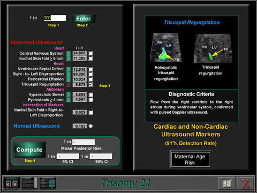The width and height of the screenshot is (257, 193).
Task: Check the Pyelectasis ≥ 4 mm checkbox
Action: pos(90,100)
